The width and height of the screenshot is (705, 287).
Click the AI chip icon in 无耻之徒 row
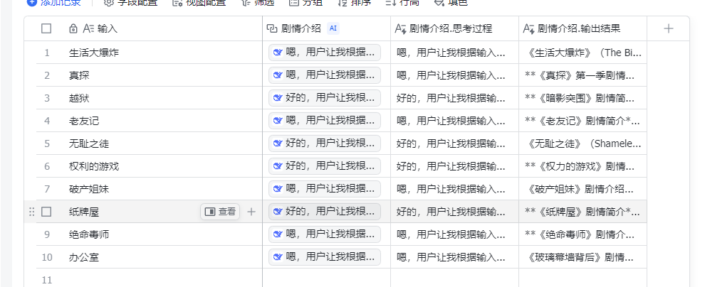pyautogui.click(x=278, y=143)
